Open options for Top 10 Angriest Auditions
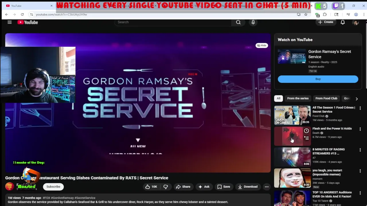 (x=360, y=193)
